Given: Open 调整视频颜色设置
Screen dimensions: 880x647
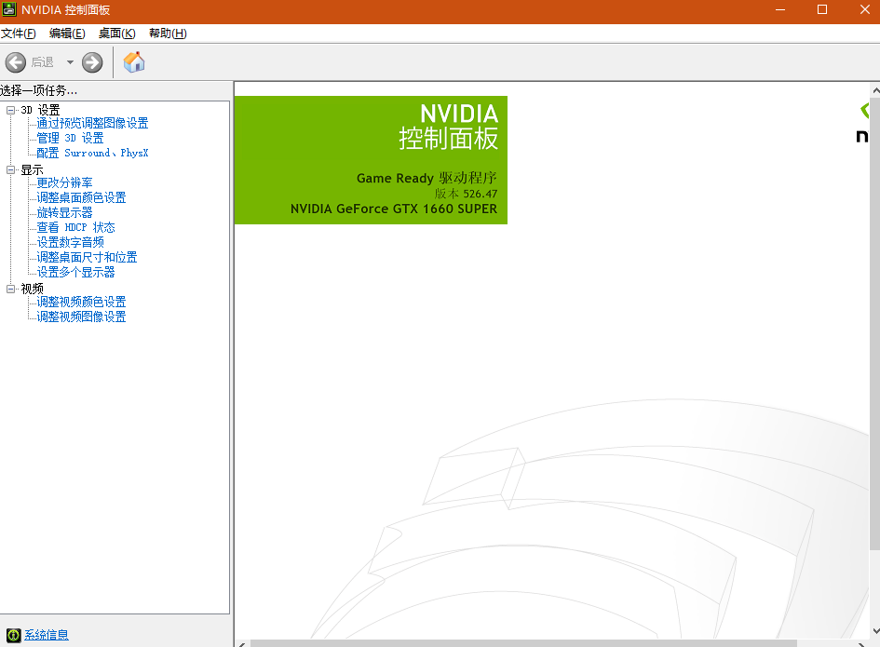Looking at the screenshot, I should coord(81,302).
